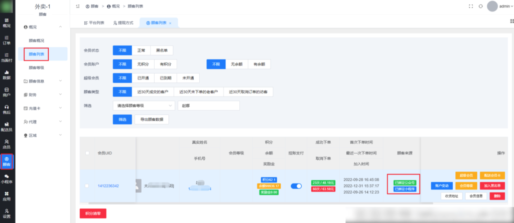Tick the checkbox for member 1412236342

click(x=87, y=186)
